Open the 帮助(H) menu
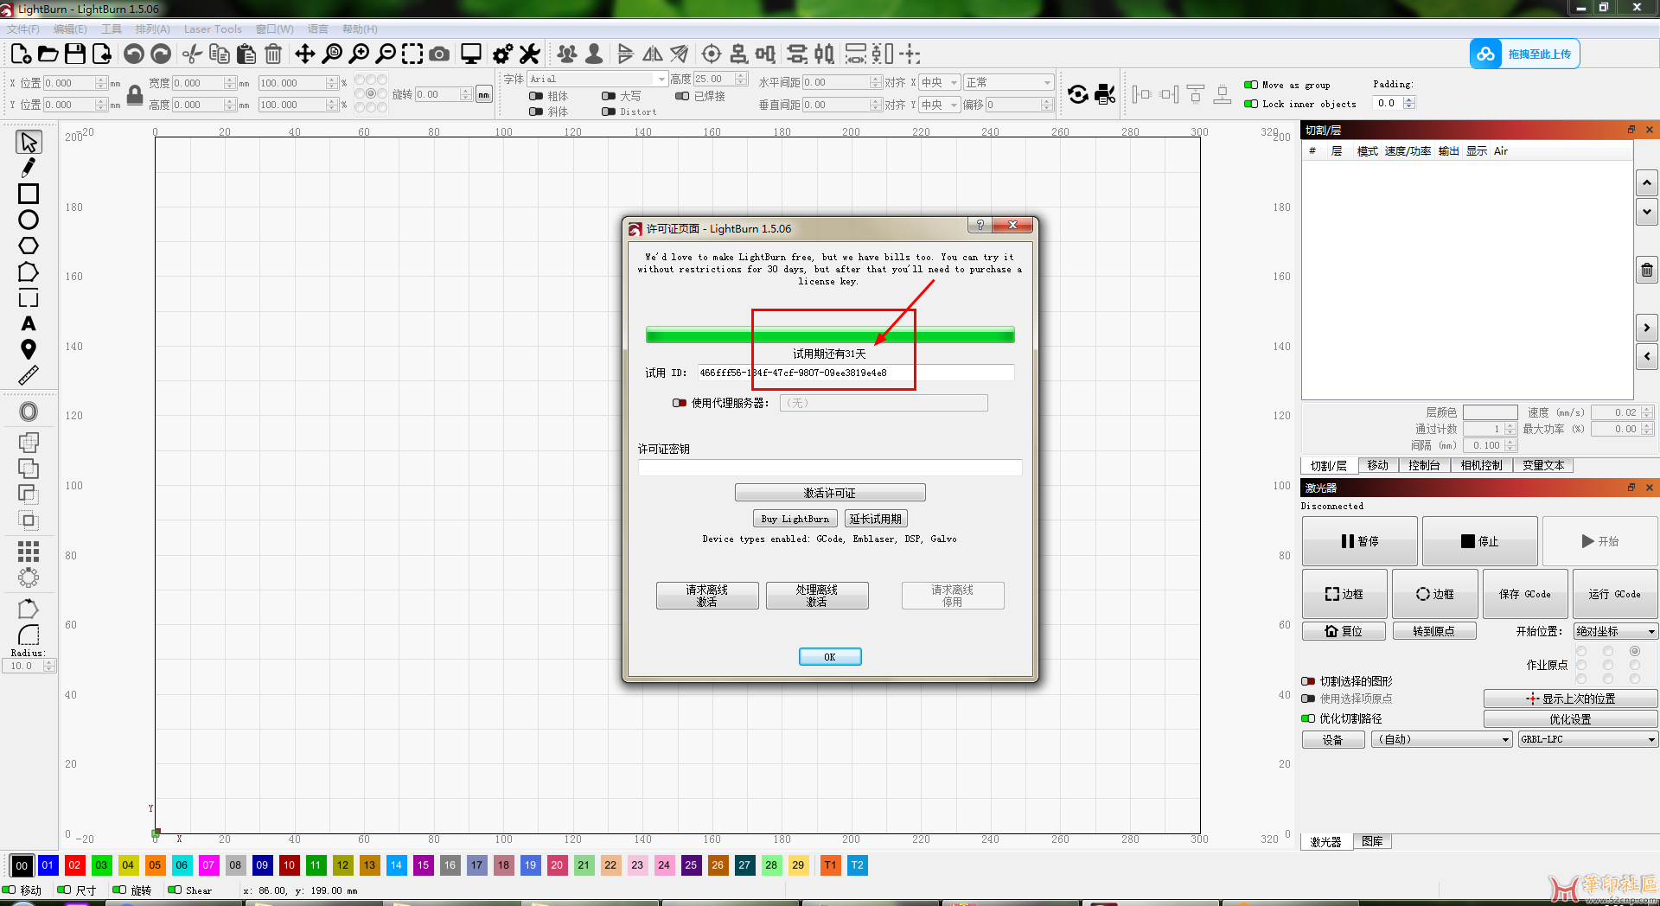The image size is (1660, 906). 360,29
